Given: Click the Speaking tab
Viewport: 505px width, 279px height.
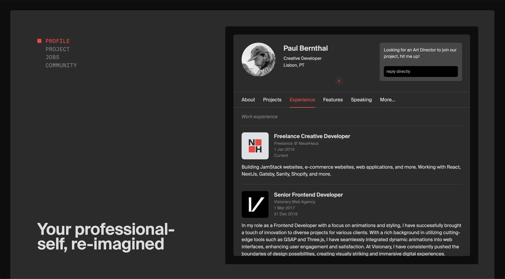Looking at the screenshot, I should pos(361,100).
